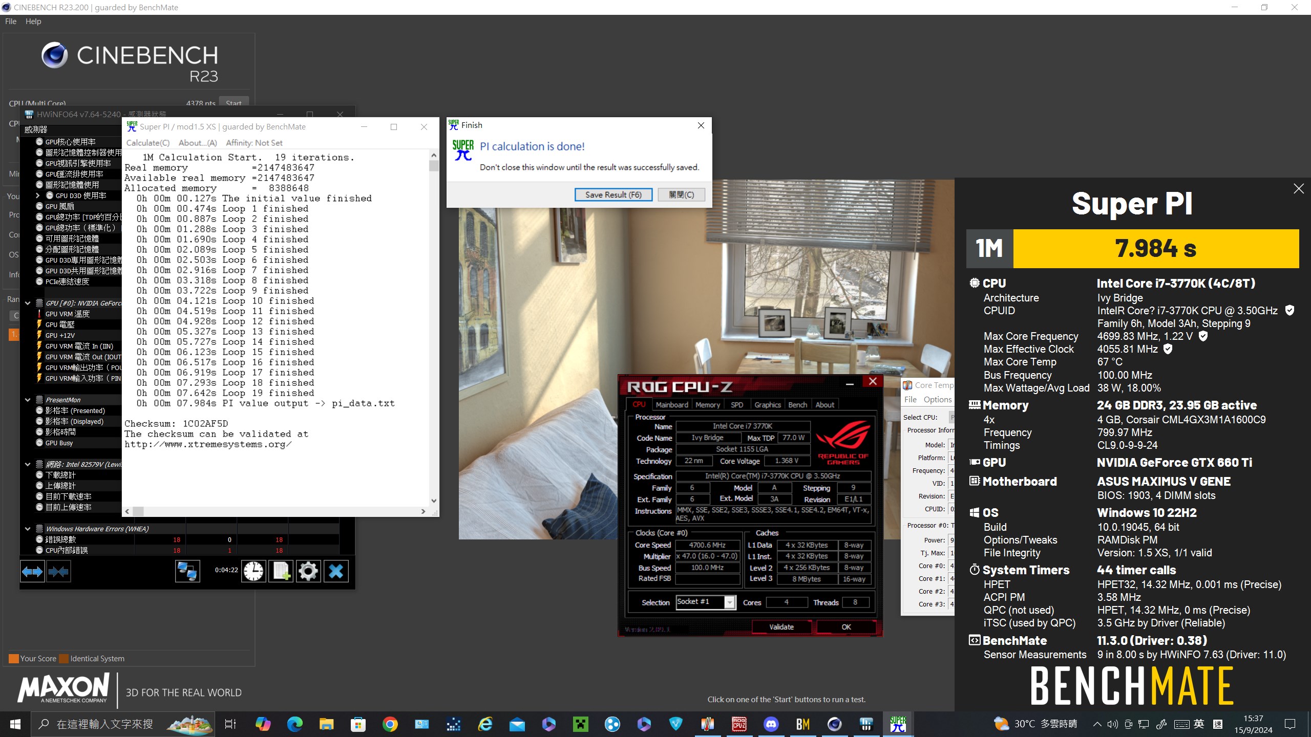Click the CPU-Z Validate button
This screenshot has height=737, width=1311.
781,627
